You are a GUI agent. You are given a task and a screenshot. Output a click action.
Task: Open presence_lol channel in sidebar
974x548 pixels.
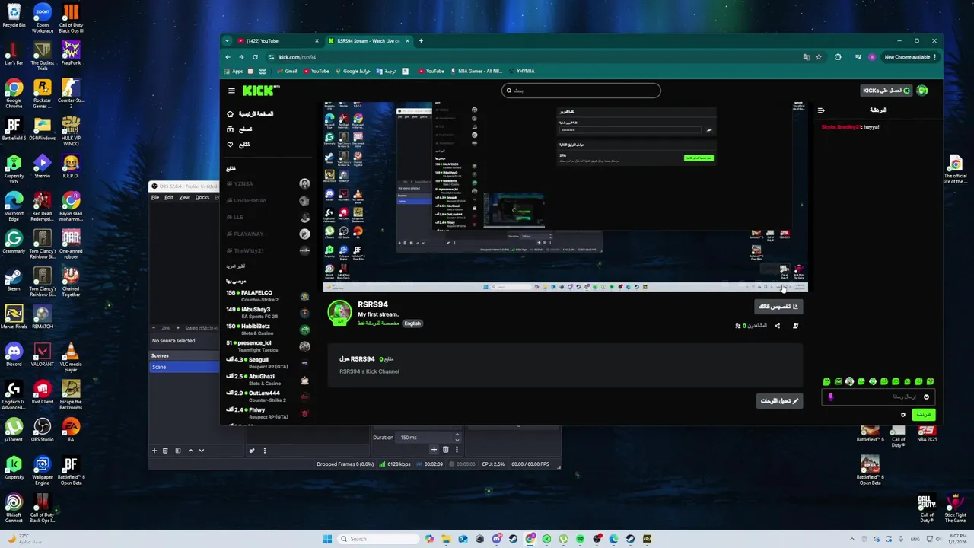pyautogui.click(x=267, y=346)
